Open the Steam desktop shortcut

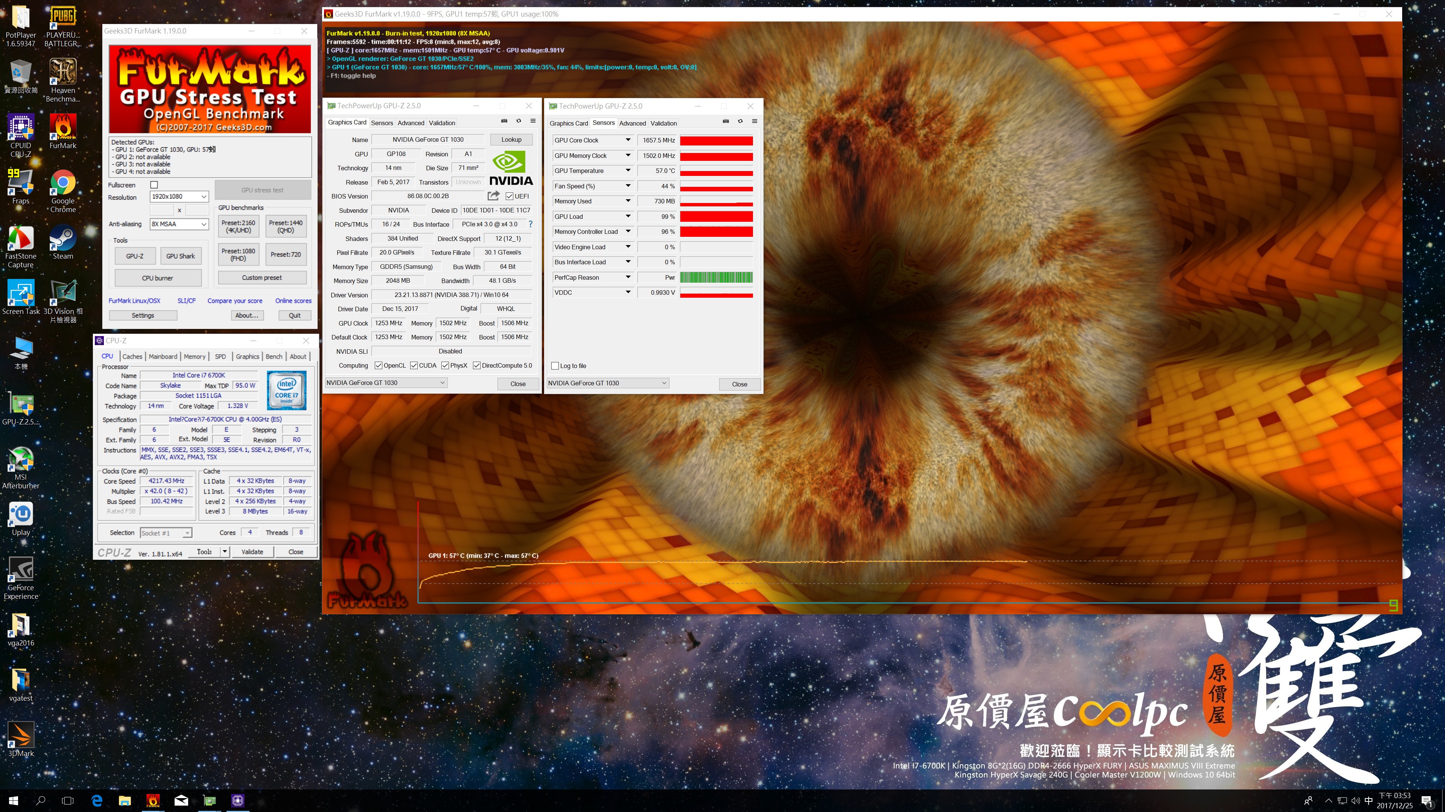click(x=63, y=242)
